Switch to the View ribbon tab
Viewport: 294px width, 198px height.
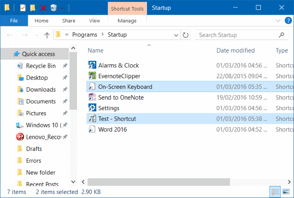(x=94, y=21)
